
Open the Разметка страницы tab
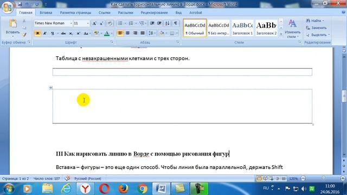coord(75,12)
